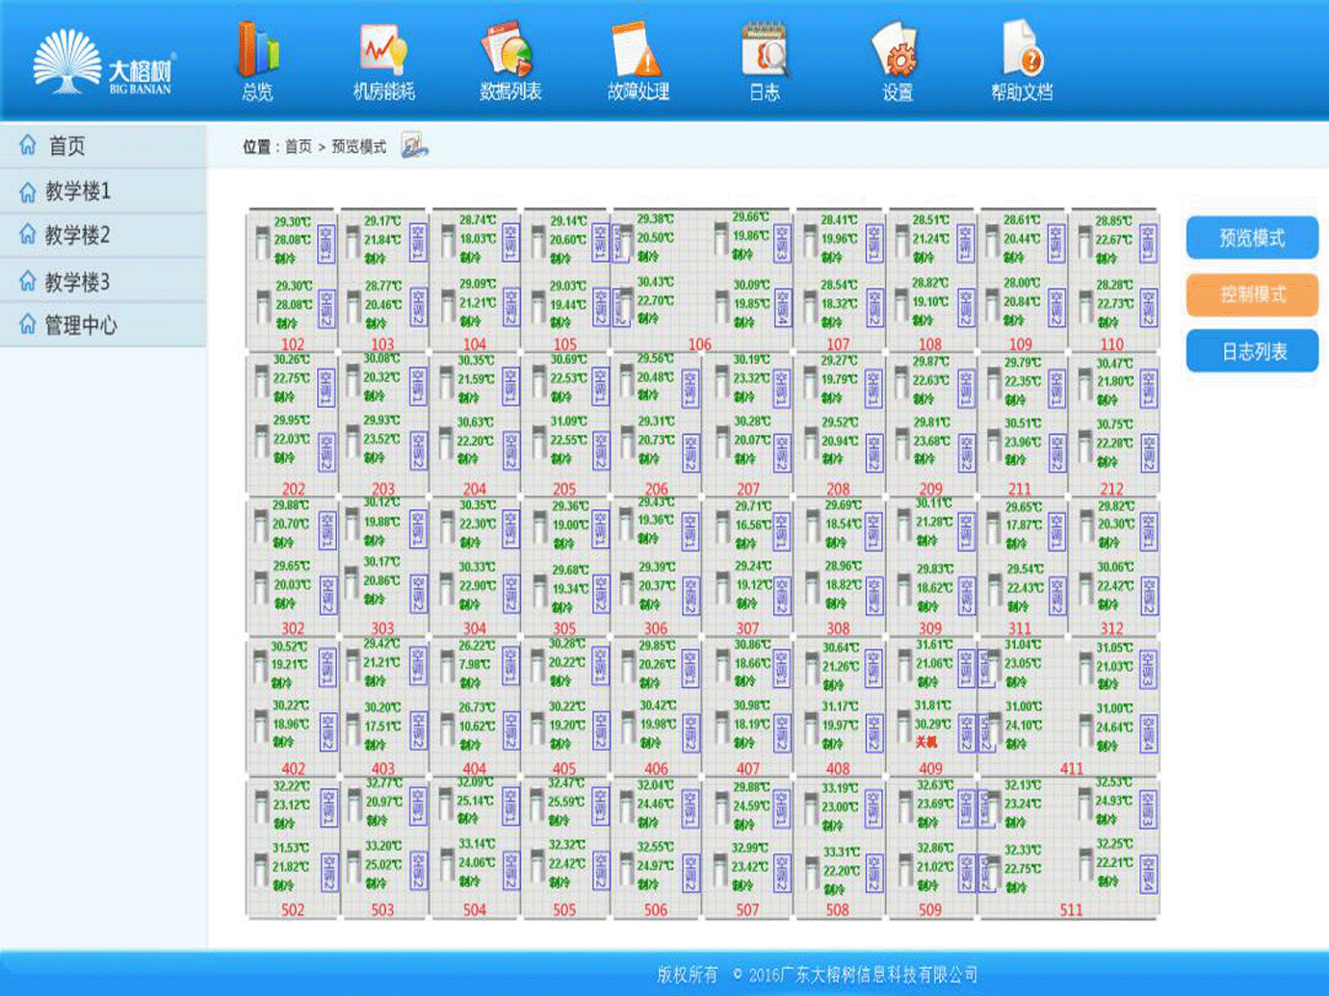Click room number 411
Screen dimensions: 1329x996
[x=1071, y=769]
